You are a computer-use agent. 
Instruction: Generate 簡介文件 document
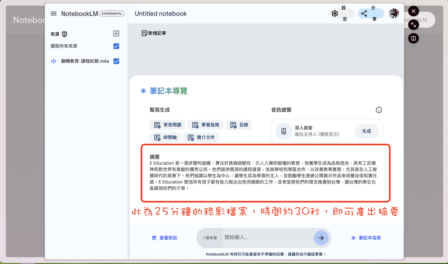click(x=201, y=138)
